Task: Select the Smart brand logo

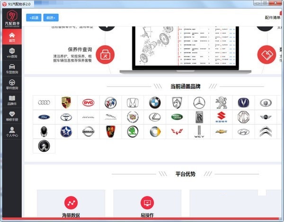Action: point(155,132)
